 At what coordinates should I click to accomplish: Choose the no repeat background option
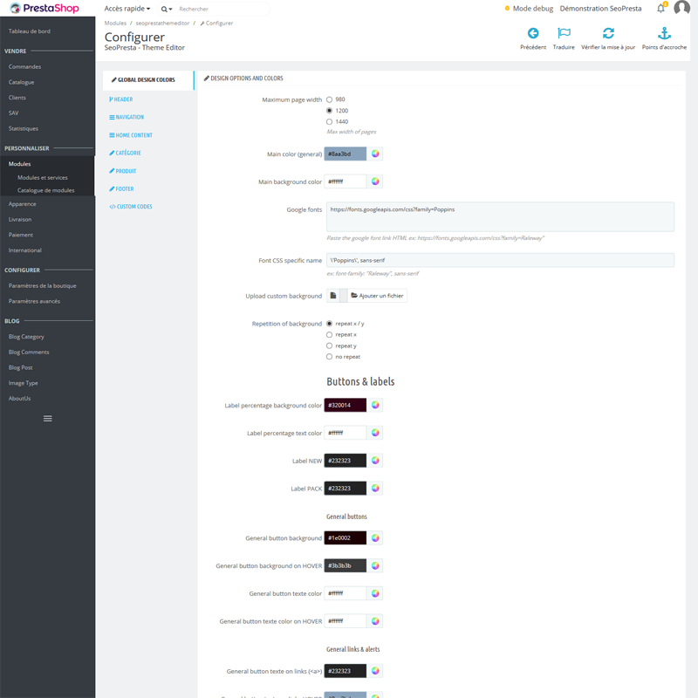pos(330,357)
